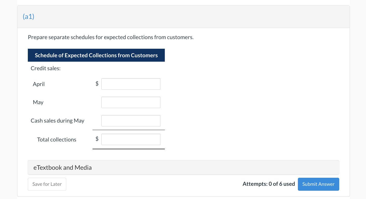Click the Cash sales during May label
Viewport: 366px width, 199px height.
tap(57, 121)
